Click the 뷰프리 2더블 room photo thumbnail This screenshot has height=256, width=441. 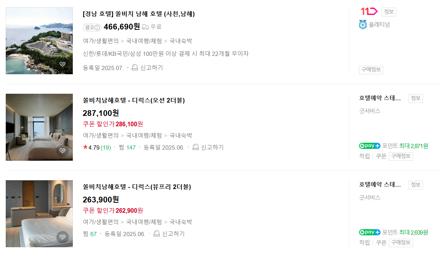click(x=39, y=214)
